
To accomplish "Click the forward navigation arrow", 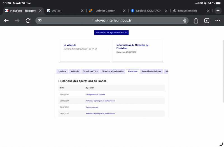I will click(17, 20).
